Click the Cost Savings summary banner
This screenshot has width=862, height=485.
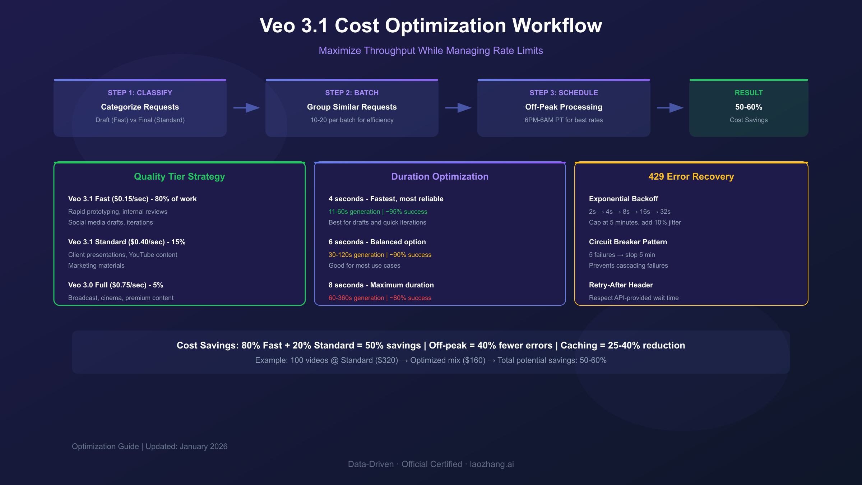click(431, 345)
